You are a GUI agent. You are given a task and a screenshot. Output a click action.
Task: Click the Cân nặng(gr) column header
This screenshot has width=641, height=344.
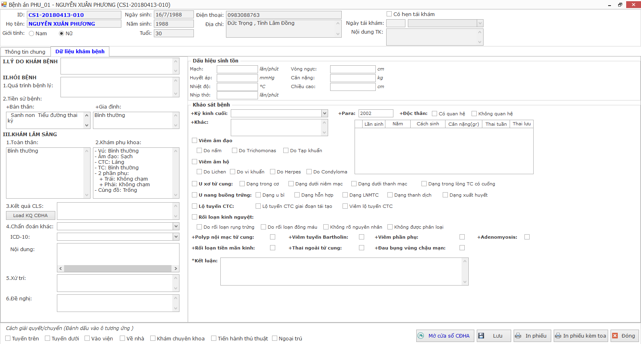(464, 124)
